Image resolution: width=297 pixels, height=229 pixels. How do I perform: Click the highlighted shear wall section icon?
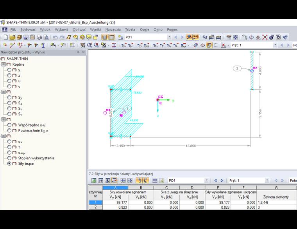pos(209,45)
